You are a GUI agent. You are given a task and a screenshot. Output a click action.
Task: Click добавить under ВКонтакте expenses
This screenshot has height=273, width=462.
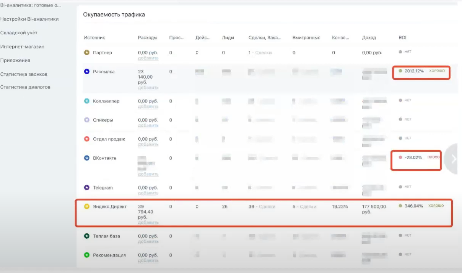[x=148, y=174]
